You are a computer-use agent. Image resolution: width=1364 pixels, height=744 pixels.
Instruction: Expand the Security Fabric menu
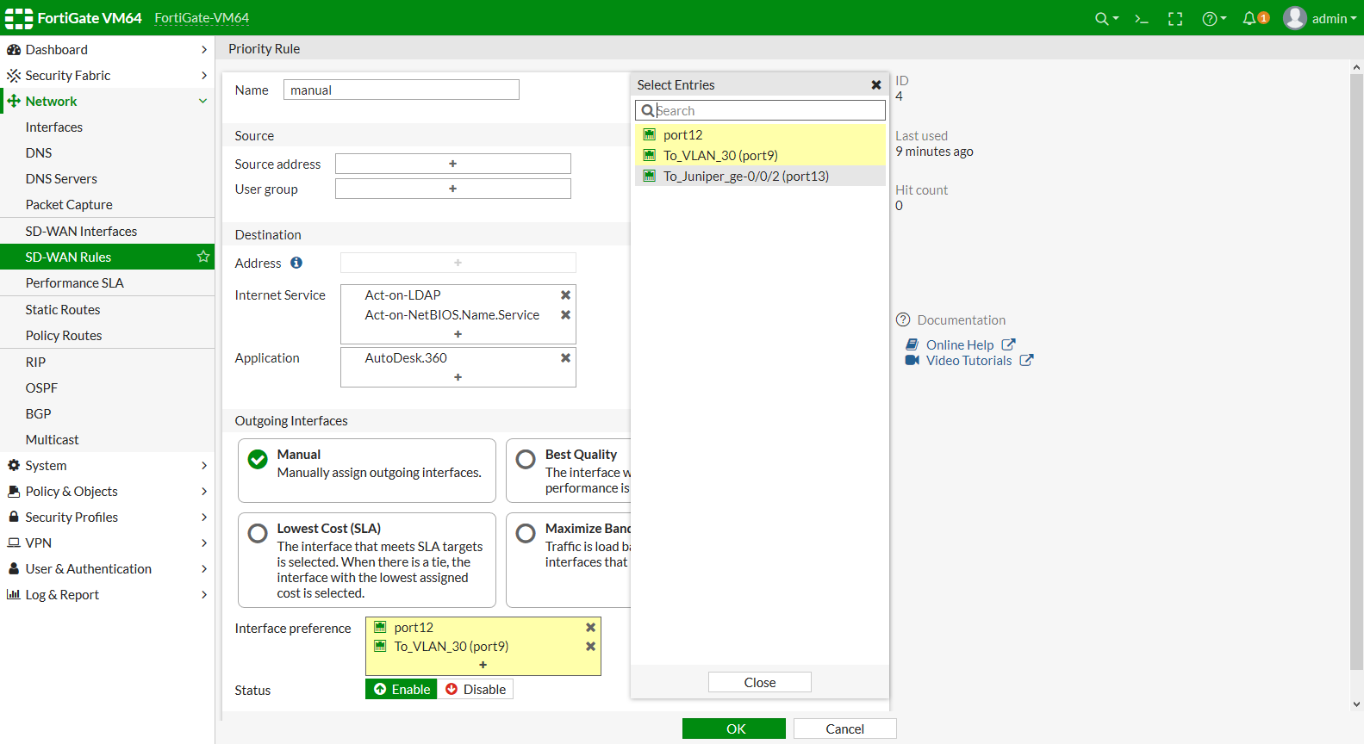point(107,76)
